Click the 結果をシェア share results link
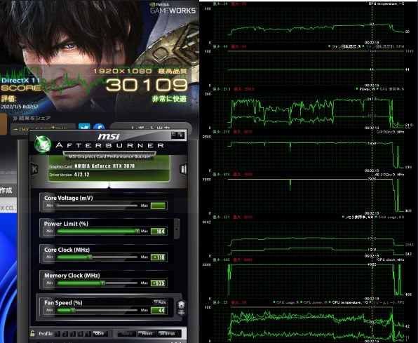 coord(32,118)
